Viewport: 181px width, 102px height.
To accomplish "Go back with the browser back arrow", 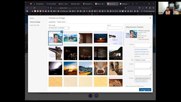I will (x=27, y=8).
